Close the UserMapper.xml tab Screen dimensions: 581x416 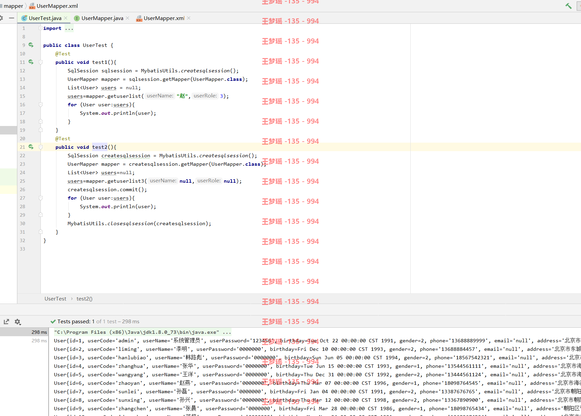(x=189, y=18)
